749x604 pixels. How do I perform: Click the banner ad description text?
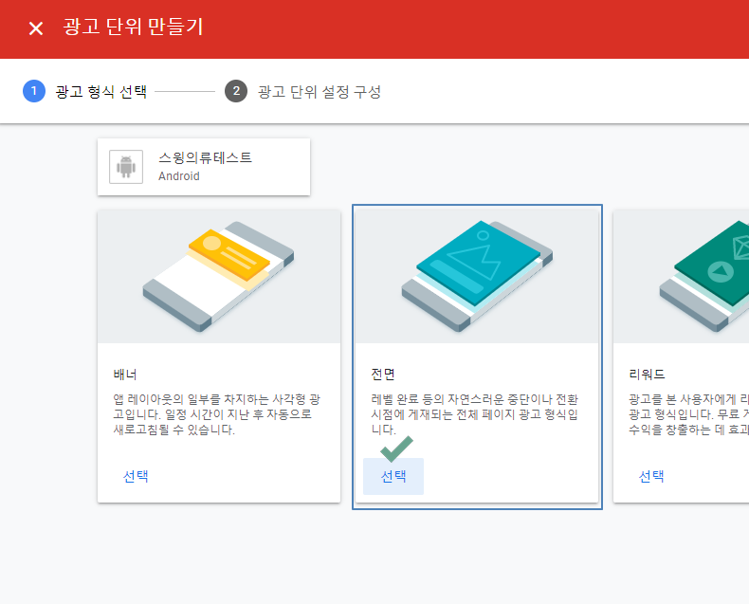[x=218, y=414]
